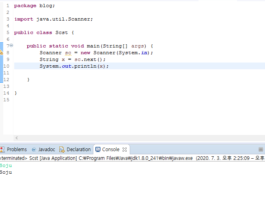
Task: Click the editor horizontal scrollbar track
Action: click(x=138, y=138)
